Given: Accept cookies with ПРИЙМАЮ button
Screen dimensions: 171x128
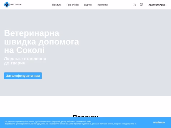Looking at the screenshot, I should 159,123.
